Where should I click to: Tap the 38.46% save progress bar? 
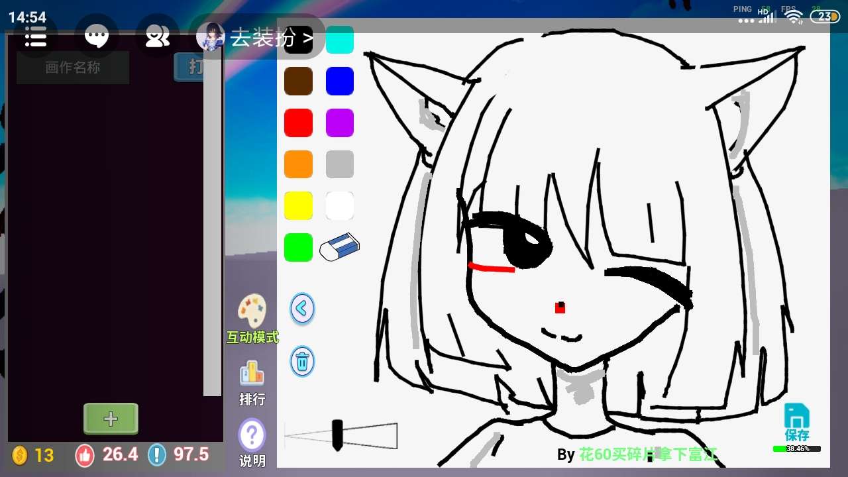(x=796, y=449)
